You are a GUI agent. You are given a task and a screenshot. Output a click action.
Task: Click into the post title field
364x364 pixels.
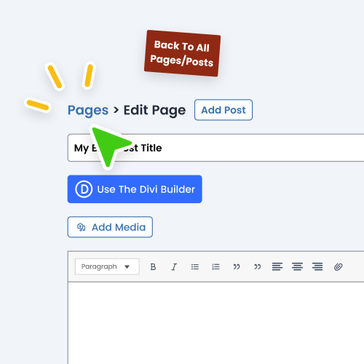click(x=216, y=148)
